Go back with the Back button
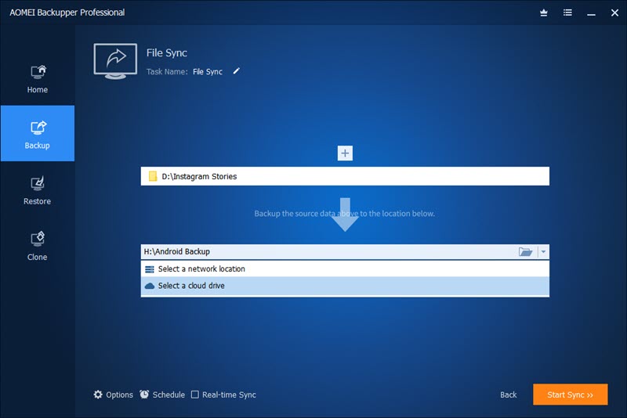The width and height of the screenshot is (627, 418). pos(508,395)
